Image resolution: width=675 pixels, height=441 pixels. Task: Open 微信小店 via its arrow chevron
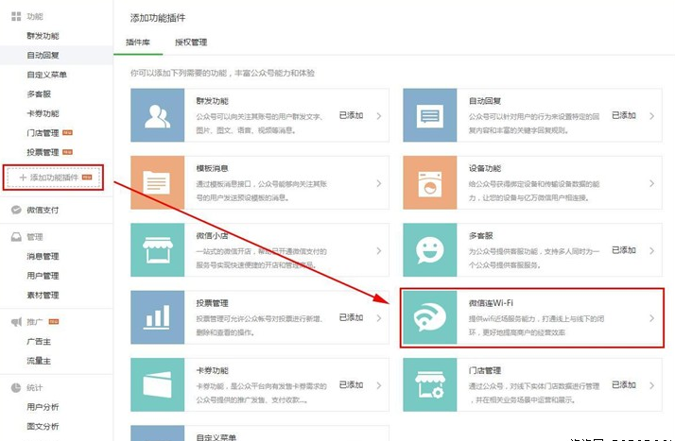pos(379,250)
